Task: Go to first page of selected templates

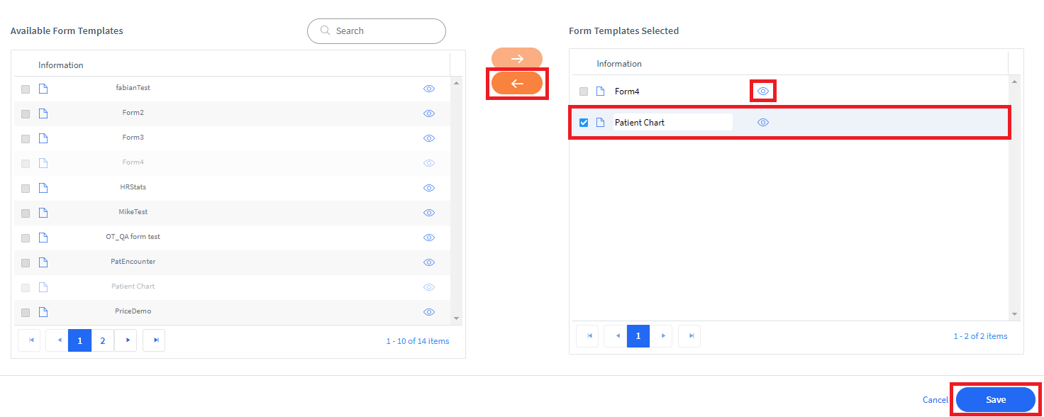Action: tap(587, 336)
